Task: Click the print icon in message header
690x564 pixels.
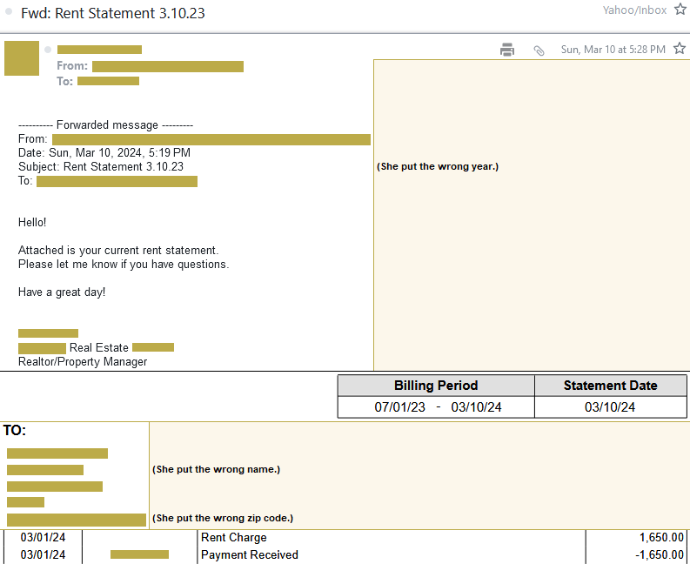Action: coord(507,50)
